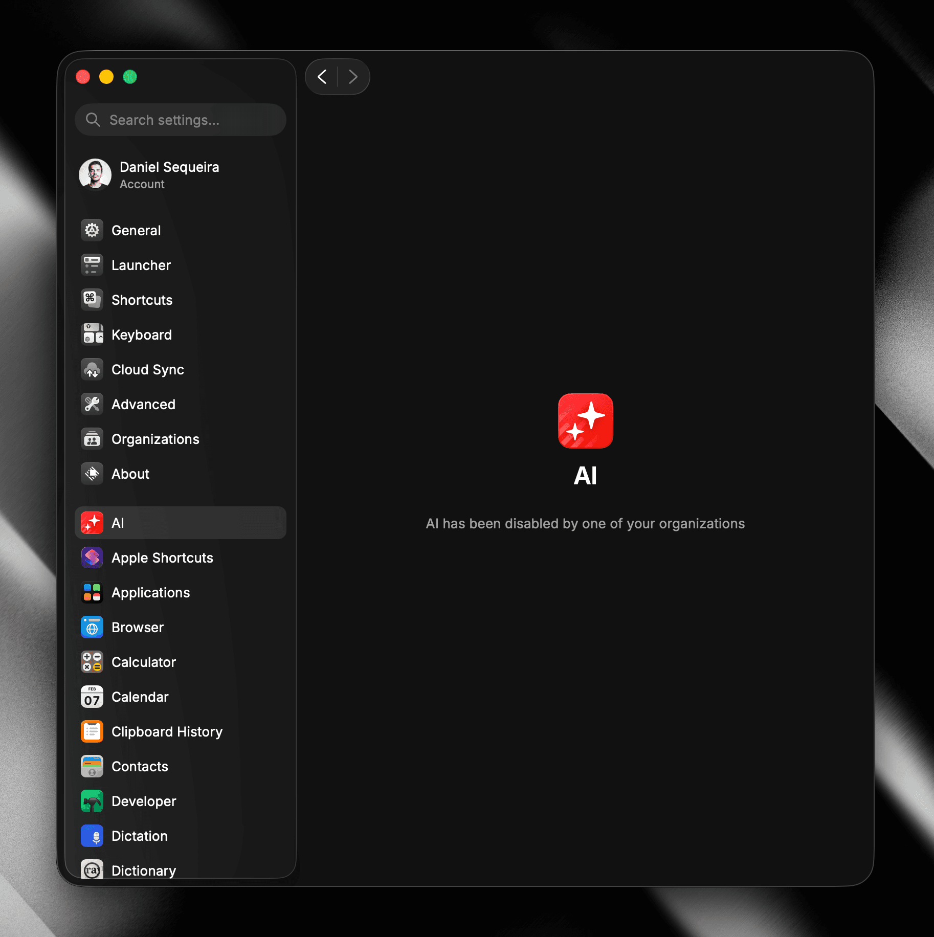
Task: Select Keyboard in the sidebar
Action: (142, 335)
